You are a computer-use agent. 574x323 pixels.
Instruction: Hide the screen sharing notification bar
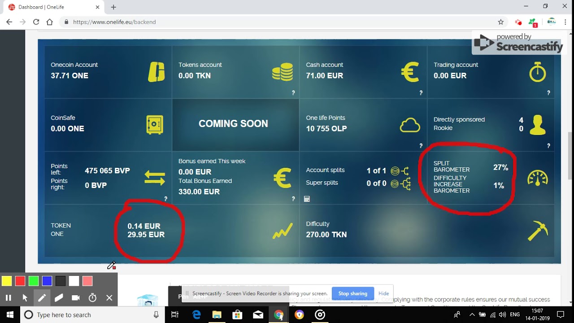pos(383,293)
